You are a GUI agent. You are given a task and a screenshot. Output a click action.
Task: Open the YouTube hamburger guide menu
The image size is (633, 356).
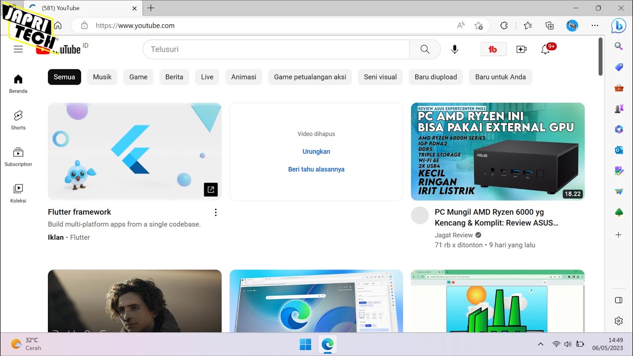point(18,49)
